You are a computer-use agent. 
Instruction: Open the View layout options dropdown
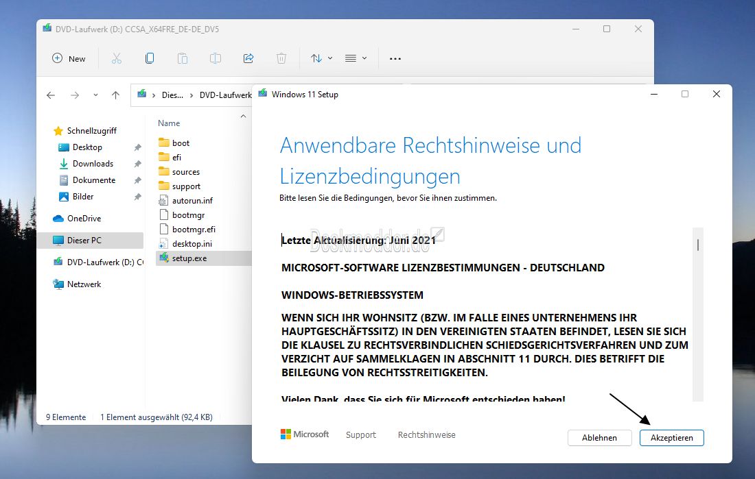click(x=356, y=59)
